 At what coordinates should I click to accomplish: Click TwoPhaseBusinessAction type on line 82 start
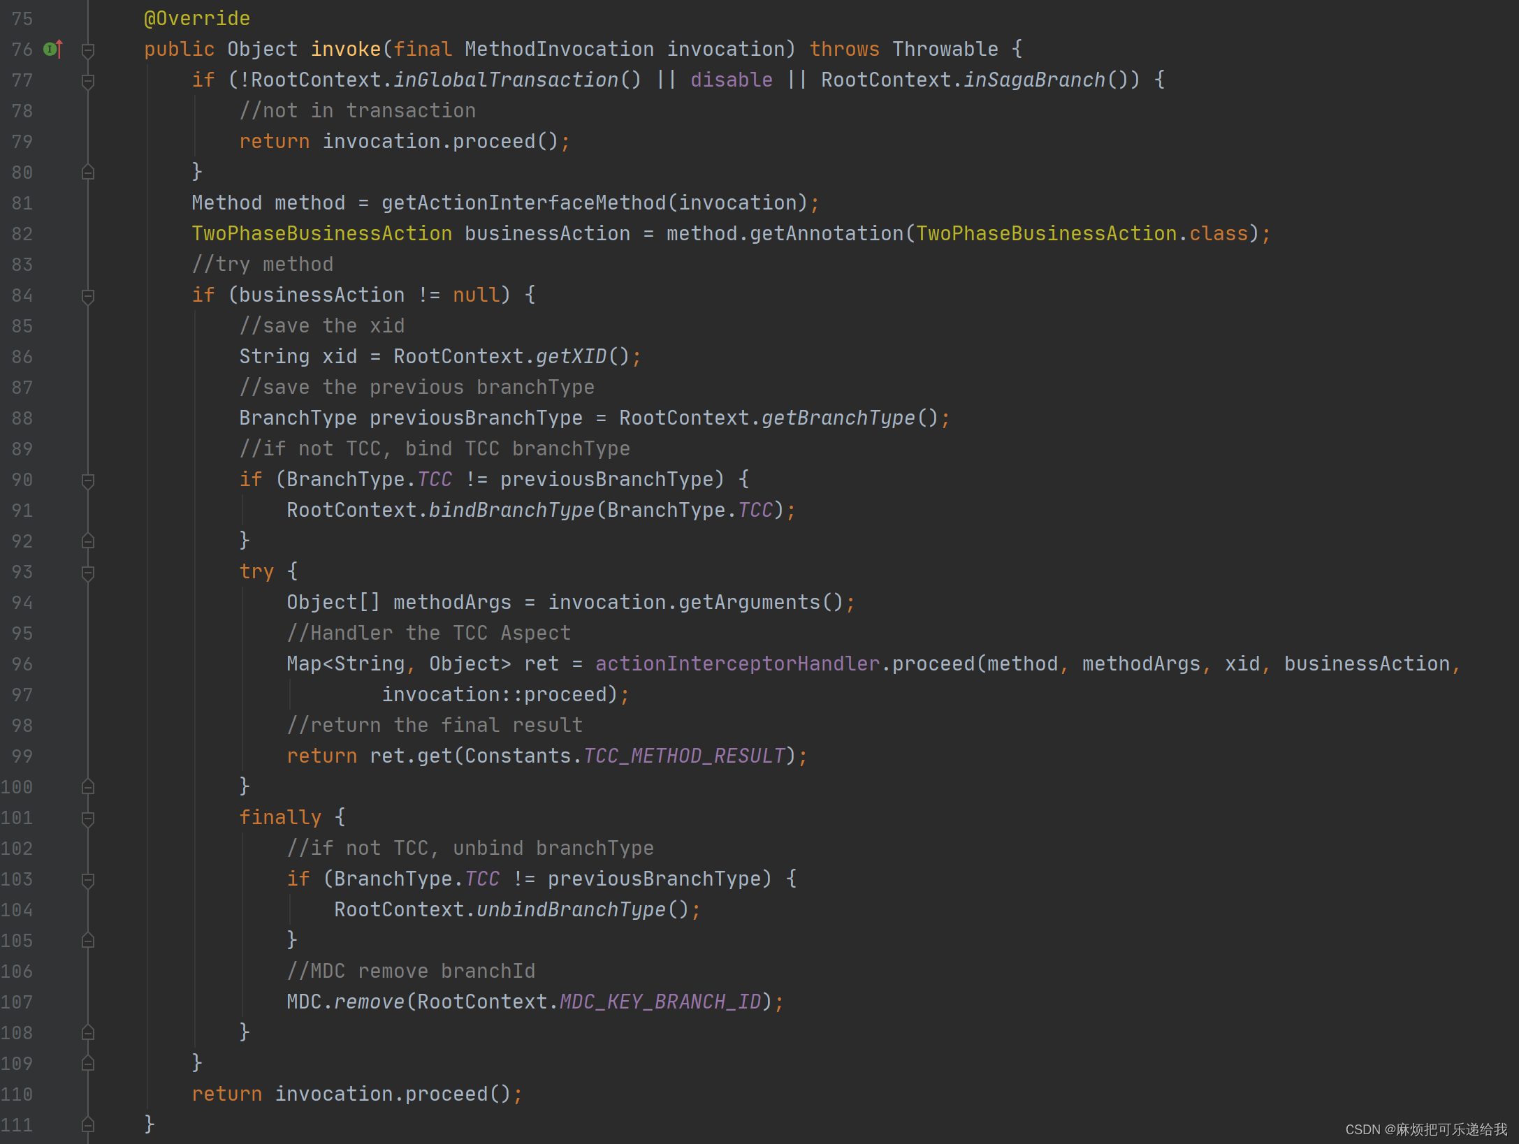point(322,234)
